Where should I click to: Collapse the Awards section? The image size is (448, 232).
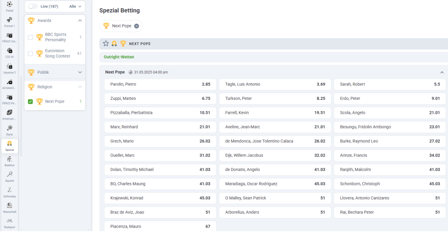[x=80, y=20]
